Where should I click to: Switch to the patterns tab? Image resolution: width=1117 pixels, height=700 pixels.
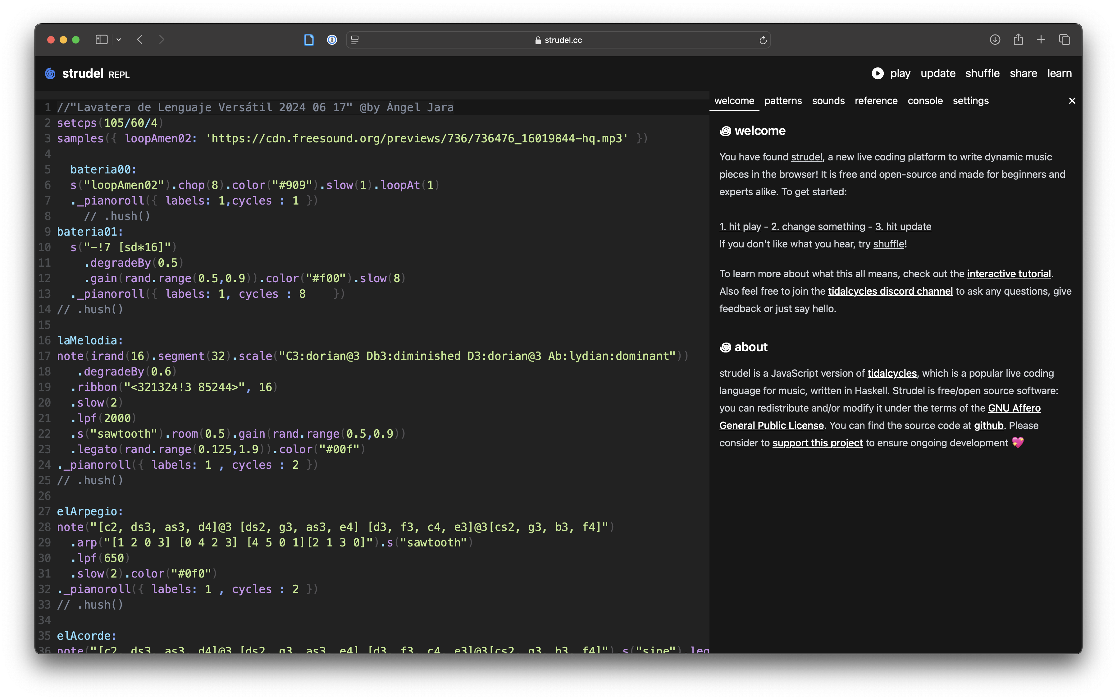tap(782, 100)
